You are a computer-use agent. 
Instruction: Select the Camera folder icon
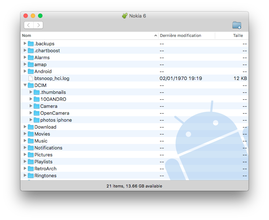pyautogui.click(x=37, y=106)
